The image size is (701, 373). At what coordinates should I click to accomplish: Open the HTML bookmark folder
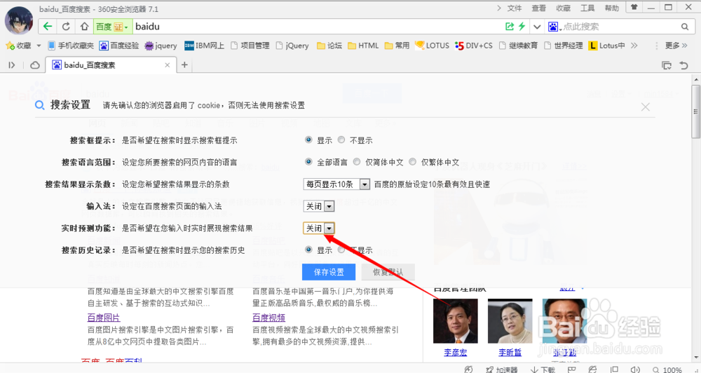(x=363, y=46)
